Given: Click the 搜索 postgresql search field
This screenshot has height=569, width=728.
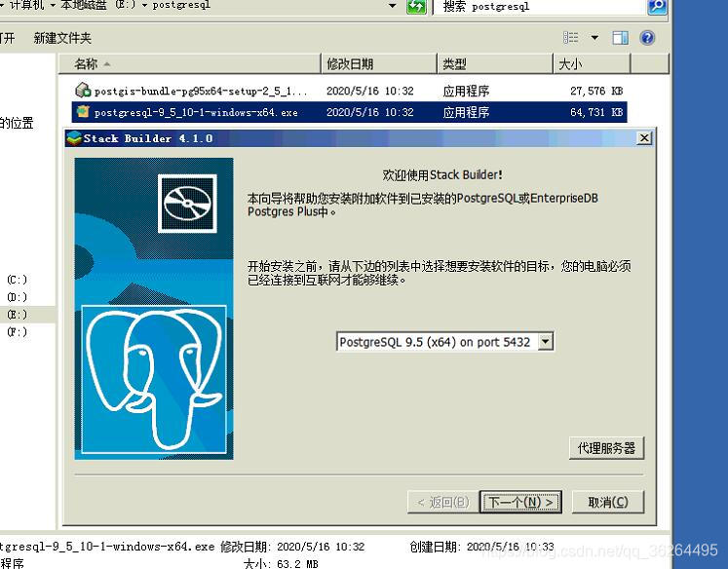Looking at the screenshot, I should [539, 7].
